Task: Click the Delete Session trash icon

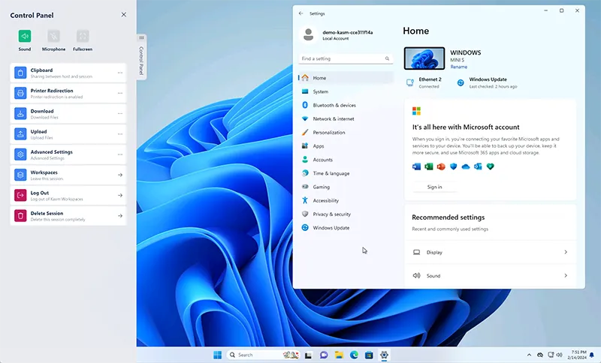Action: tap(20, 216)
